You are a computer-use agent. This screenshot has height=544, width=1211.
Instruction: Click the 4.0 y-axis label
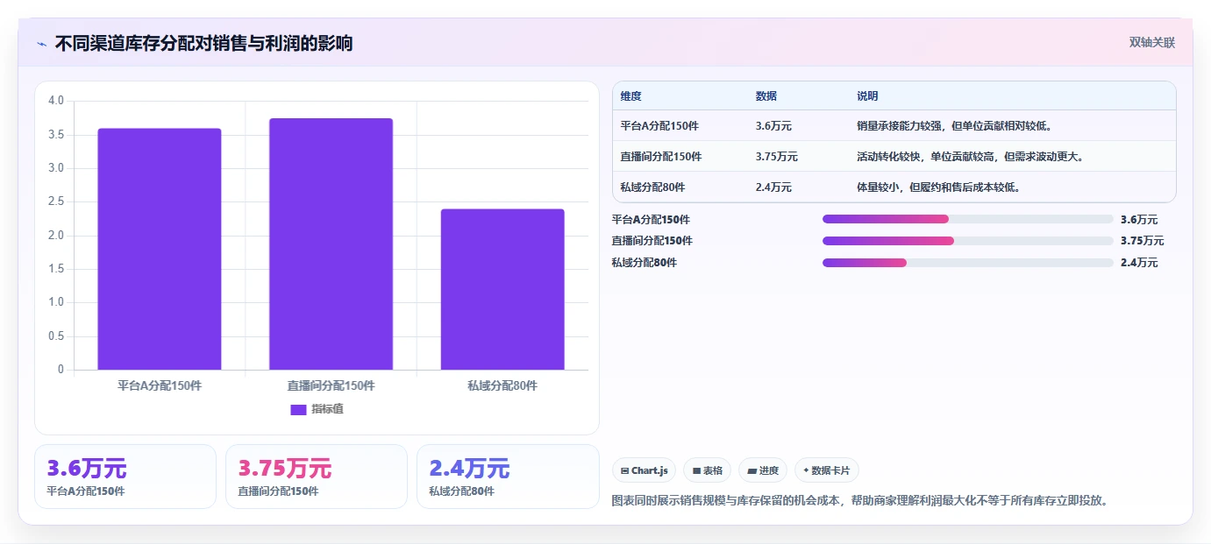[x=56, y=101]
